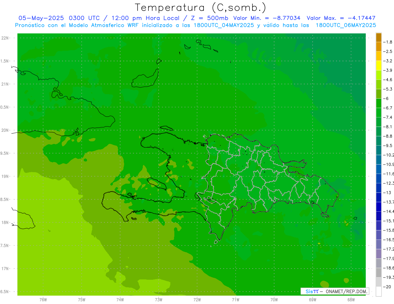Click the '-7.4' colorbar value
Screen dimensions: 394x304
point(388,117)
